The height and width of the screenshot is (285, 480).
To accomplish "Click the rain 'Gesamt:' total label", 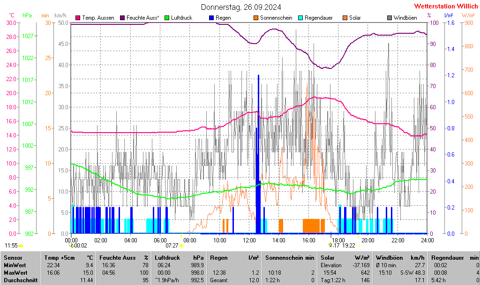I will [x=219, y=280].
